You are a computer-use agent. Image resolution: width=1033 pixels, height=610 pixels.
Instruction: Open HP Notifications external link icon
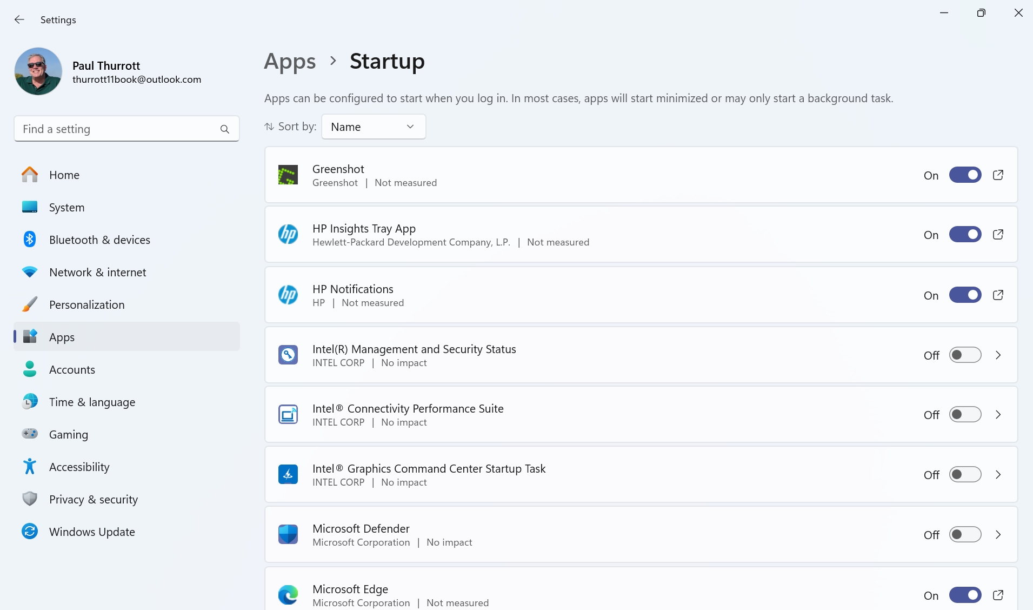(x=998, y=295)
